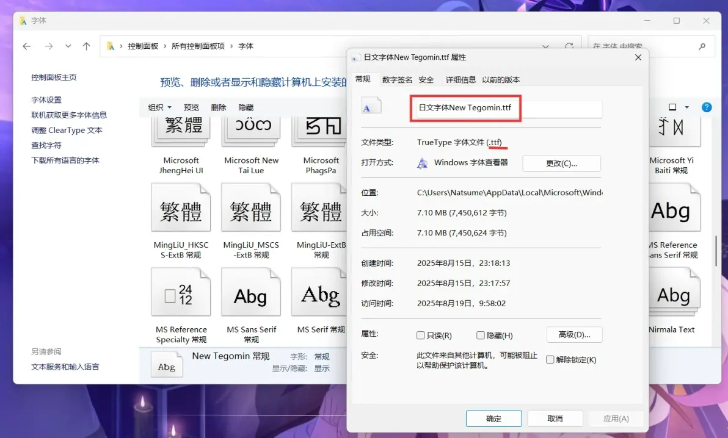The image size is (728, 438).
Task: Go back in Fonts window navigation
Action: point(26,46)
